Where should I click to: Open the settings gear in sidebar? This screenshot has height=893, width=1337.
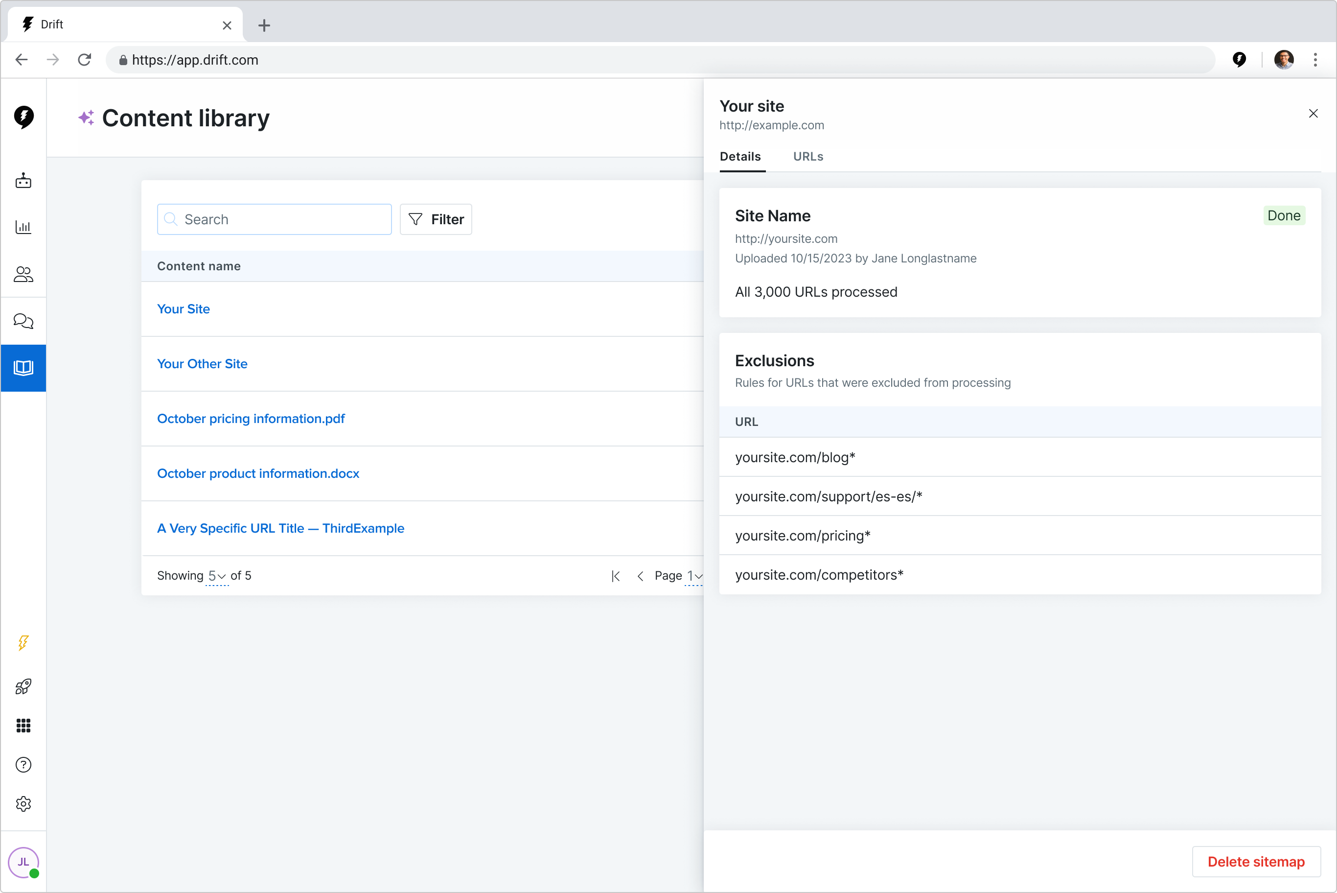pyautogui.click(x=23, y=804)
